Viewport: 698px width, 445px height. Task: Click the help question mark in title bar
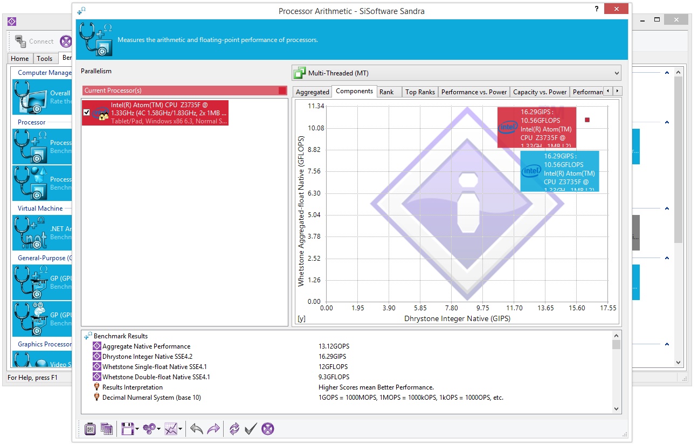pyautogui.click(x=597, y=9)
